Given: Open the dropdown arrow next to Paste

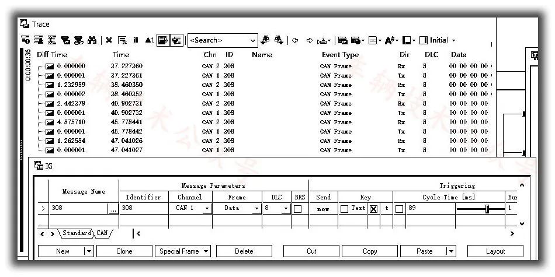Looking at the screenshot, I should (x=451, y=251).
